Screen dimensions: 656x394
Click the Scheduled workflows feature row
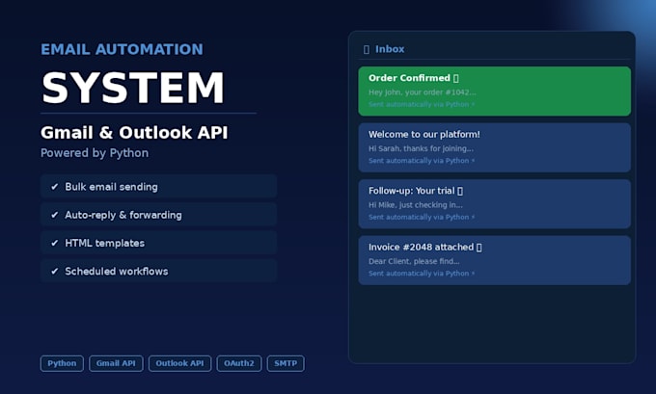pos(158,271)
